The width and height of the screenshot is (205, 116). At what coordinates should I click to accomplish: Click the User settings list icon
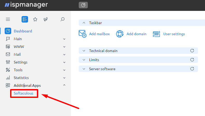(156, 34)
